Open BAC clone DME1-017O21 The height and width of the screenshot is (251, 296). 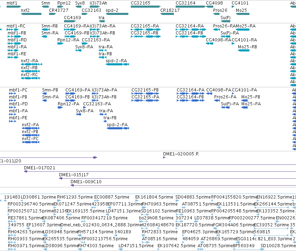(39, 168)
